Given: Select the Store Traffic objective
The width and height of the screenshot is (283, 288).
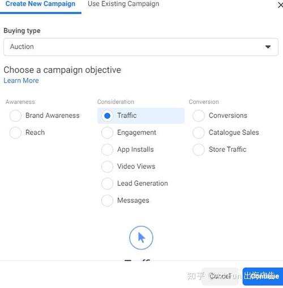Looking at the screenshot, I should (x=199, y=149).
